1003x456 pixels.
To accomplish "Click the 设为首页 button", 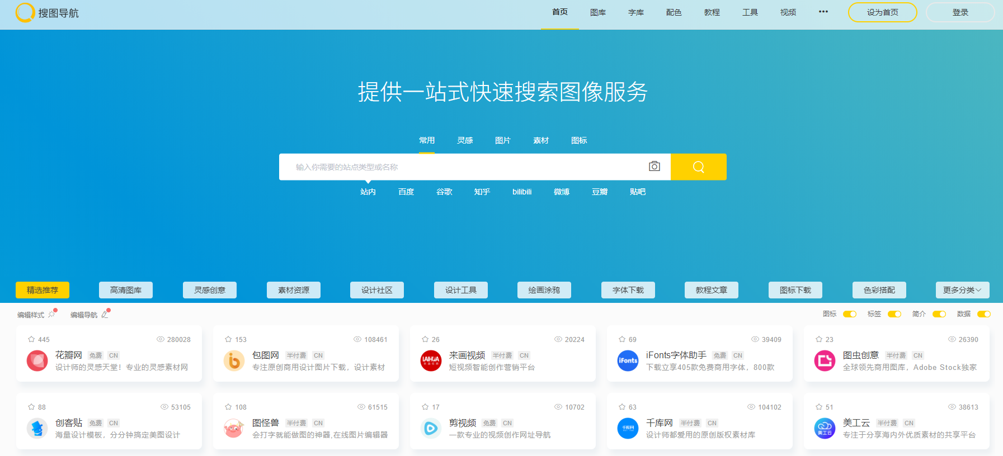I will [883, 12].
